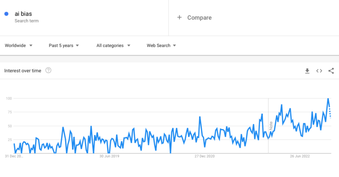This screenshot has width=339, height=177.
Task: Click the Note marker on the chart
Action: tap(270, 126)
